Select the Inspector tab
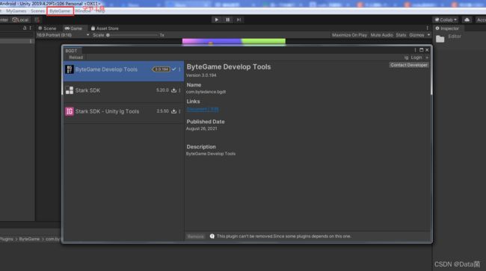This screenshot has height=271, width=486. click(x=447, y=28)
